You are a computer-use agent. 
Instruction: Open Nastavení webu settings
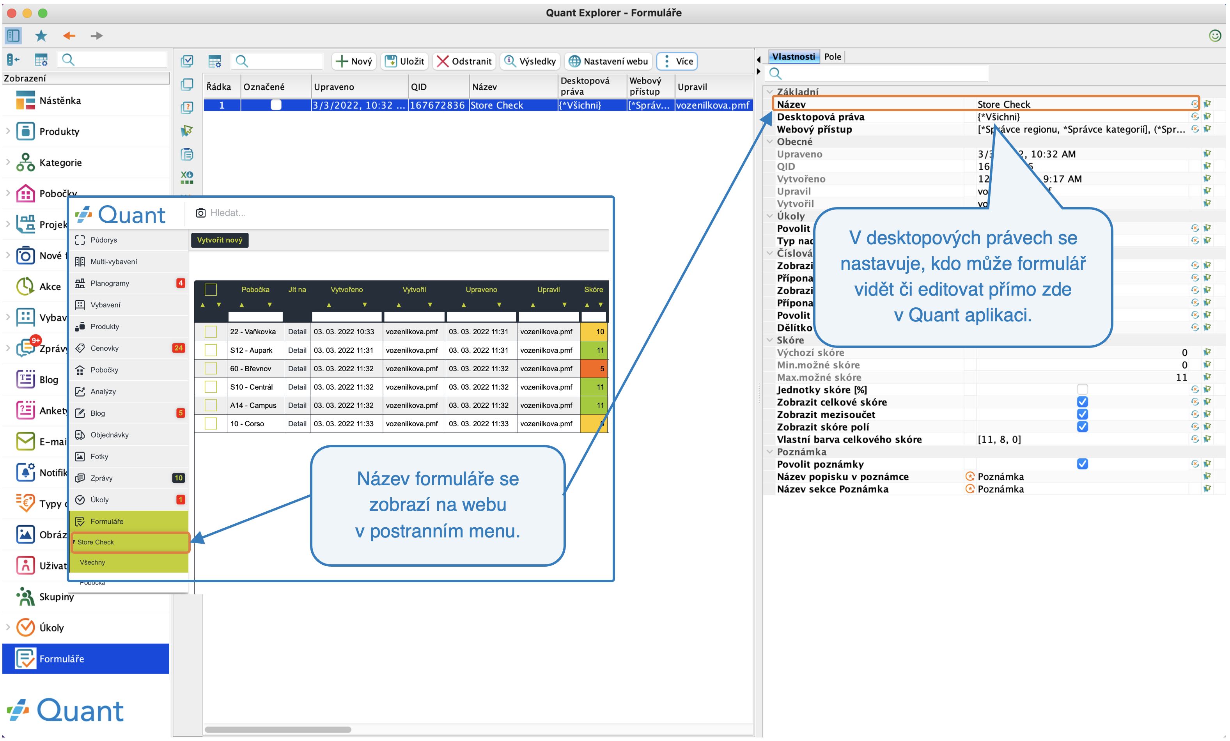pyautogui.click(x=608, y=61)
